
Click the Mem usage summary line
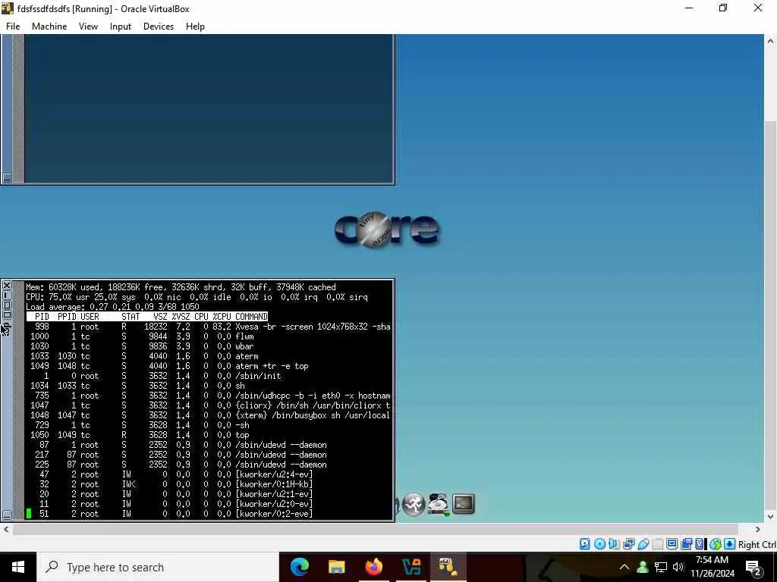coord(181,287)
